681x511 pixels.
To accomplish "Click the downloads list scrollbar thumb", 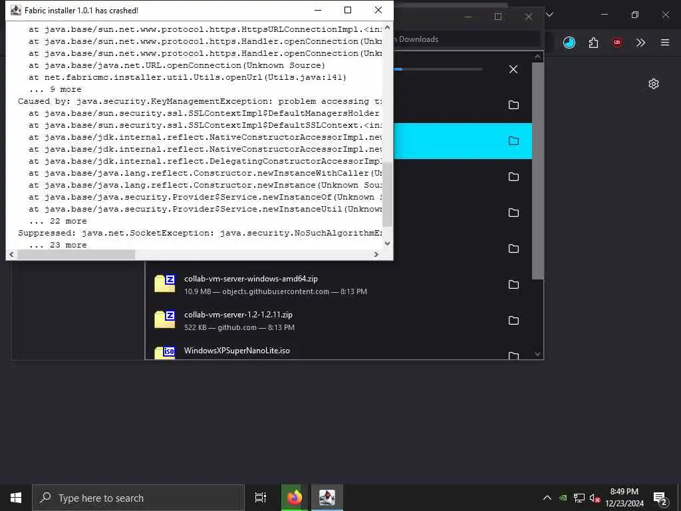I will click(537, 171).
